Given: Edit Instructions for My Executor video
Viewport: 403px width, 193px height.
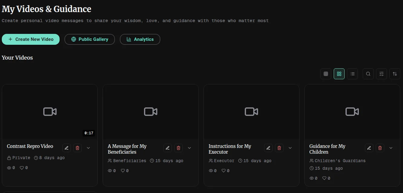Looking at the screenshot, I should click(x=268, y=148).
